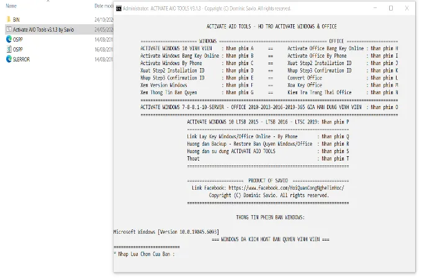Click 'WINDOWS DA KICH HOAT BAN QUYEN' line

coord(271,239)
